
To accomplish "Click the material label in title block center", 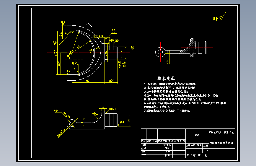I will coord(197,135).
